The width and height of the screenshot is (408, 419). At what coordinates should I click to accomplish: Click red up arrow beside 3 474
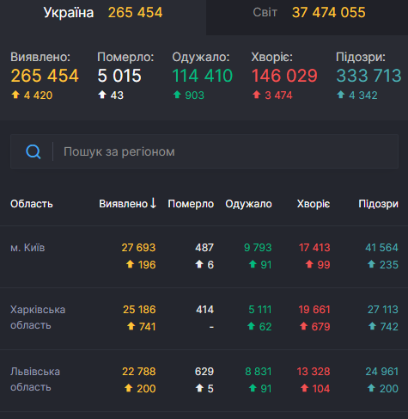pyautogui.click(x=257, y=95)
